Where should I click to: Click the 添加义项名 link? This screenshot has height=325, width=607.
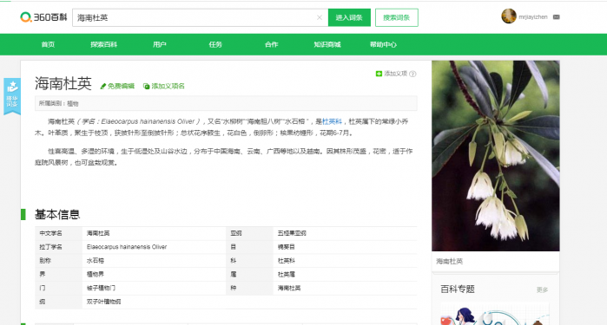(168, 86)
